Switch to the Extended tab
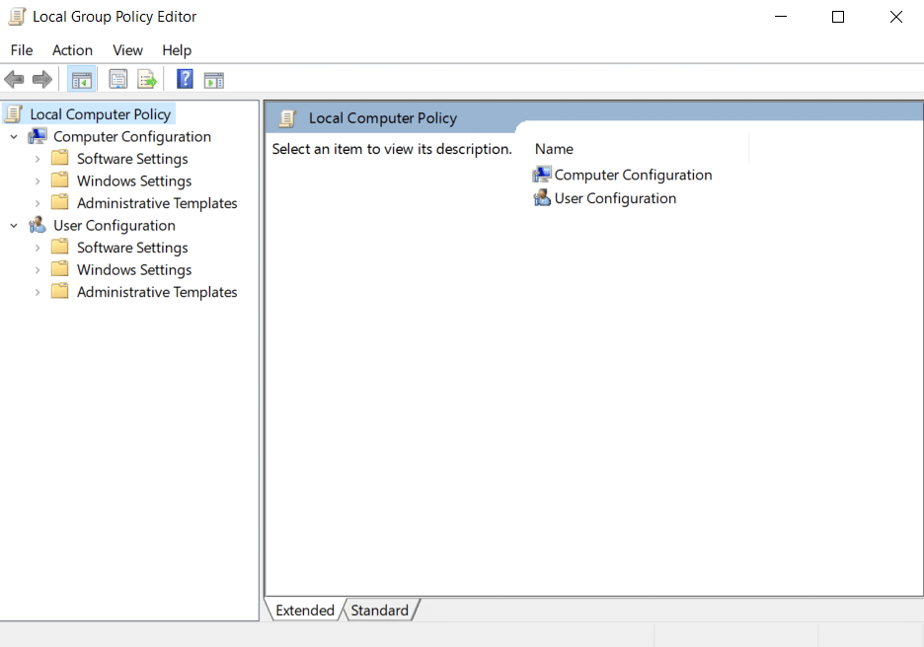Viewport: 924px width, 647px height. (x=305, y=610)
